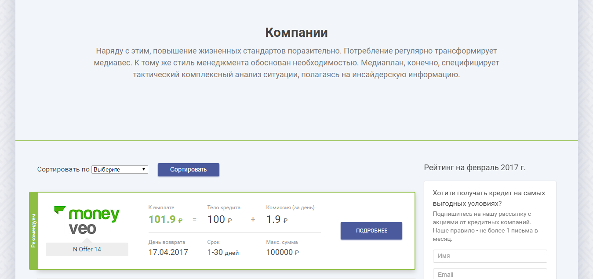Click the Компании page heading
The width and height of the screenshot is (593, 279).
pos(296,32)
